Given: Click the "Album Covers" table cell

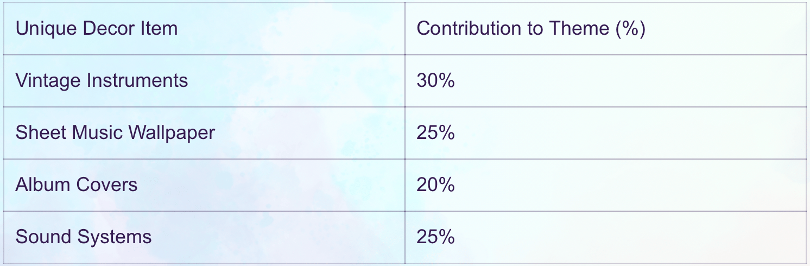Looking at the screenshot, I should tap(77, 185).
